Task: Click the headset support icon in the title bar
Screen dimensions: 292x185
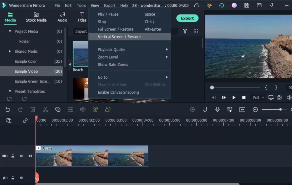Action: click(221, 5)
